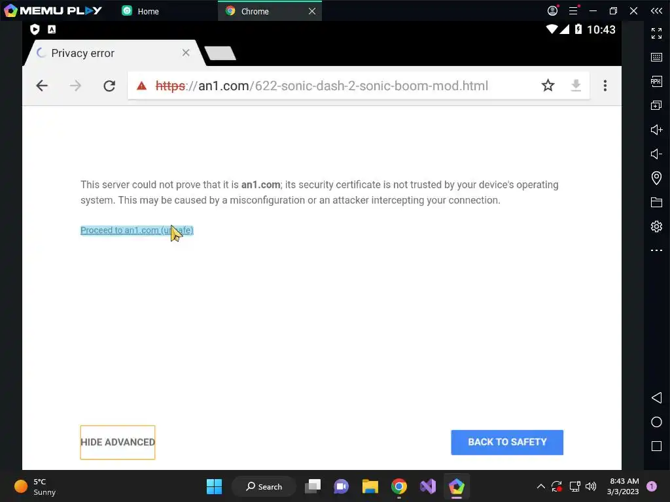Install an APK file in MEmu
Screen dimensions: 670x502
(656, 81)
